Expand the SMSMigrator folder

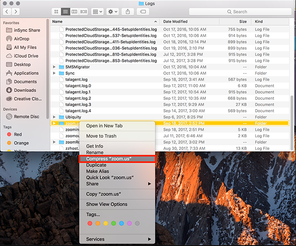[54, 67]
